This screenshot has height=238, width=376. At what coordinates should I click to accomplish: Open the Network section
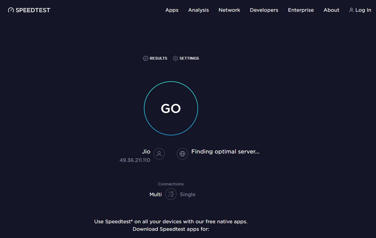point(229,10)
